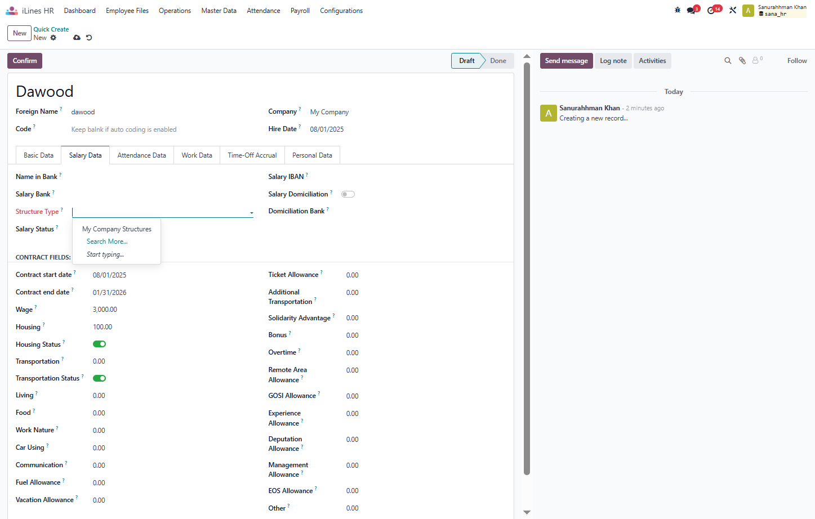This screenshot has height=519, width=815.
Task: Click the scroll-down arrow of form panel
Action: (x=527, y=512)
